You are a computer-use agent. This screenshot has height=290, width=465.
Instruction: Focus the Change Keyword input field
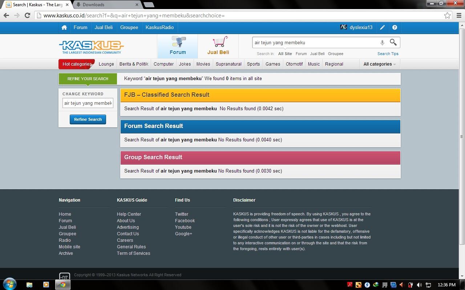pos(88,103)
